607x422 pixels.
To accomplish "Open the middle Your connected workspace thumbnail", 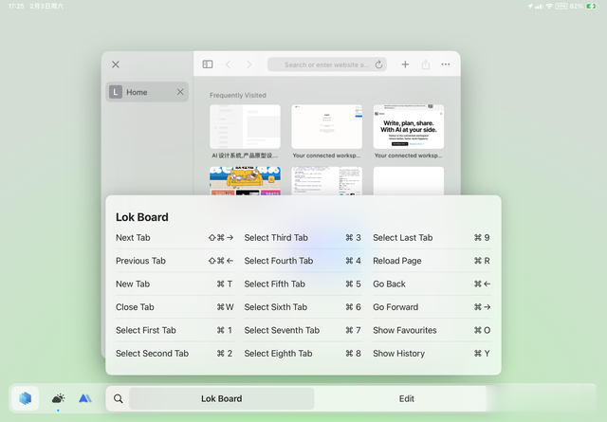I will pyautogui.click(x=326, y=127).
